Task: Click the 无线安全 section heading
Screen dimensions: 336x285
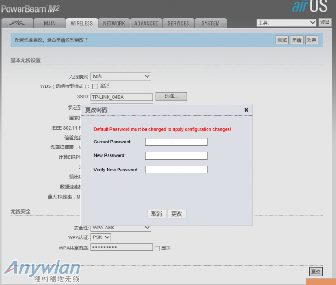Action: tap(20, 211)
